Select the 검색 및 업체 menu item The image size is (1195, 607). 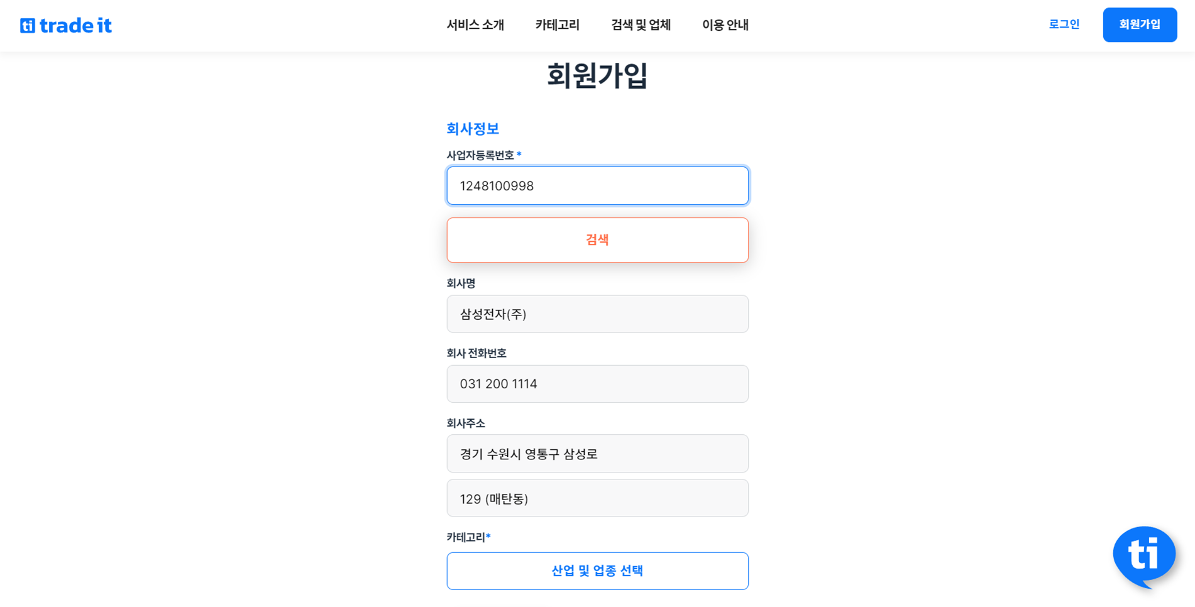[x=641, y=25]
